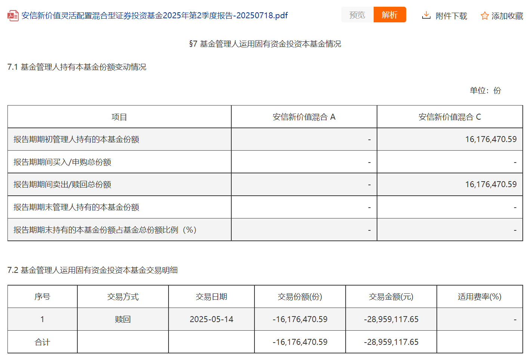Click the star favorite icon
The image size is (528, 359).
pos(485,16)
